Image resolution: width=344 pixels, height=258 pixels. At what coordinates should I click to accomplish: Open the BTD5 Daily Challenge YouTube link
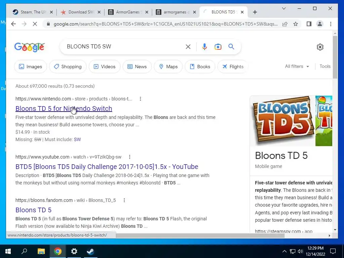[x=106, y=167]
